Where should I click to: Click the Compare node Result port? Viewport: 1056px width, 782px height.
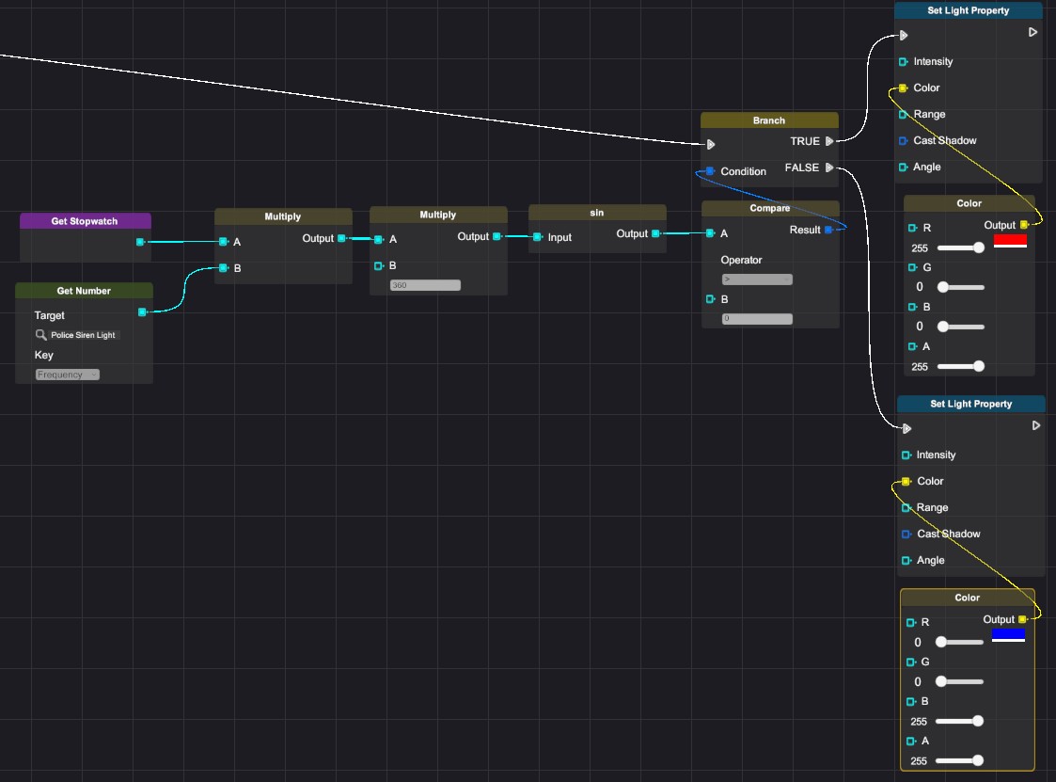[x=828, y=230]
